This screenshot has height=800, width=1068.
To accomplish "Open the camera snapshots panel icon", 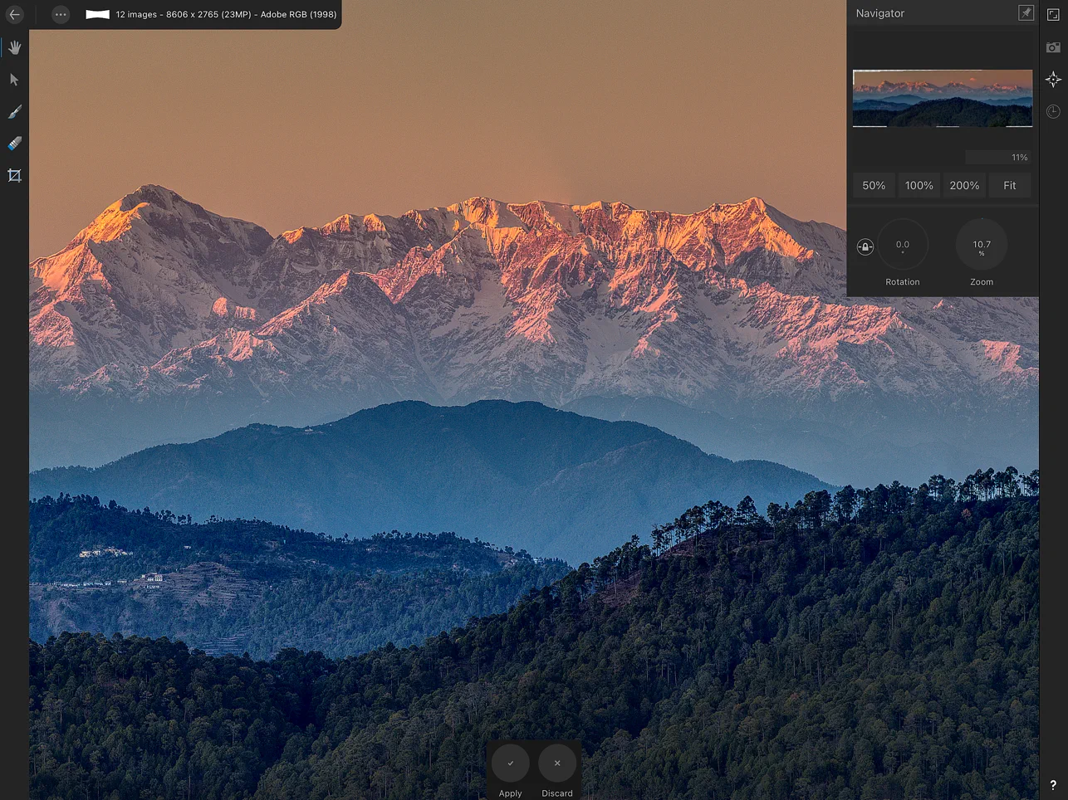I will pyautogui.click(x=1053, y=47).
